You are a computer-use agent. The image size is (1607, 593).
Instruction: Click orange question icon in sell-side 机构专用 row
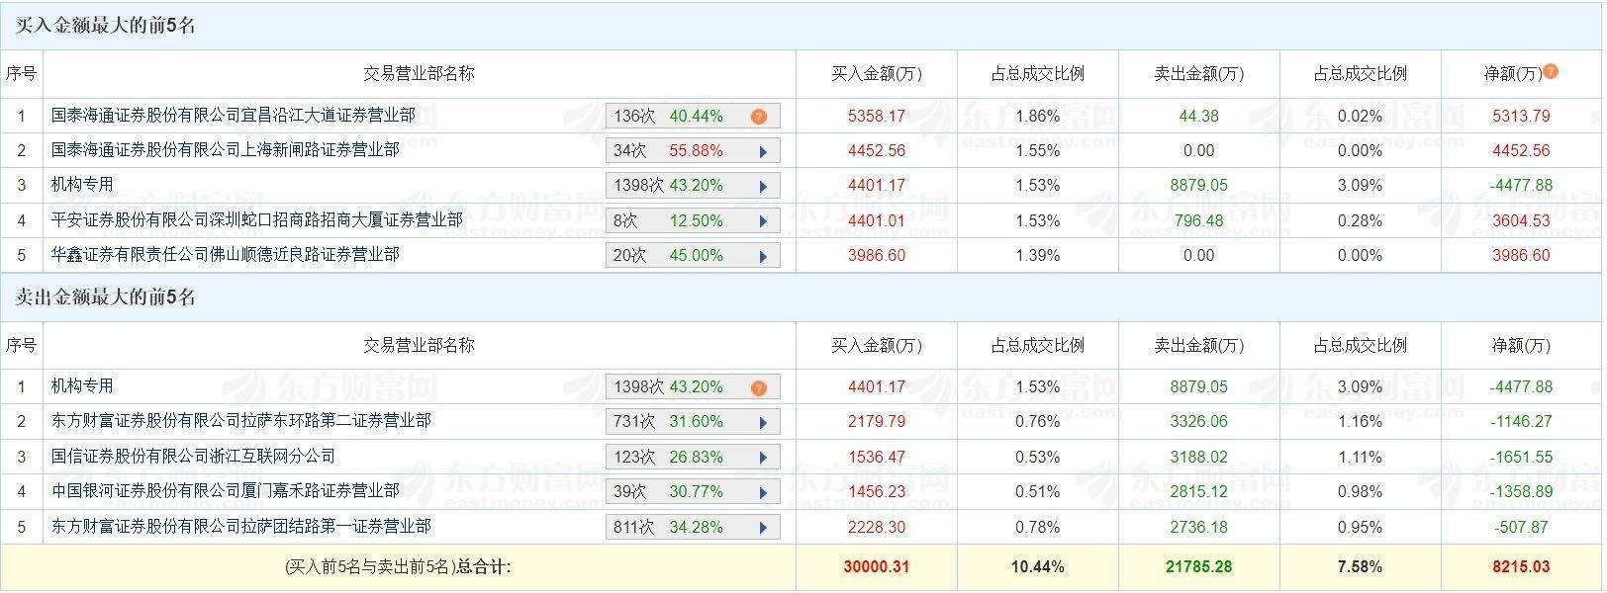(x=759, y=387)
